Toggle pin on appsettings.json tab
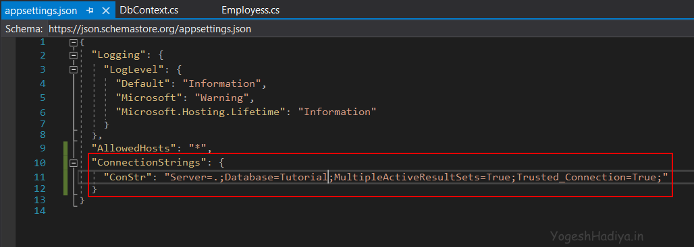This screenshot has height=247, width=694. pos(90,11)
